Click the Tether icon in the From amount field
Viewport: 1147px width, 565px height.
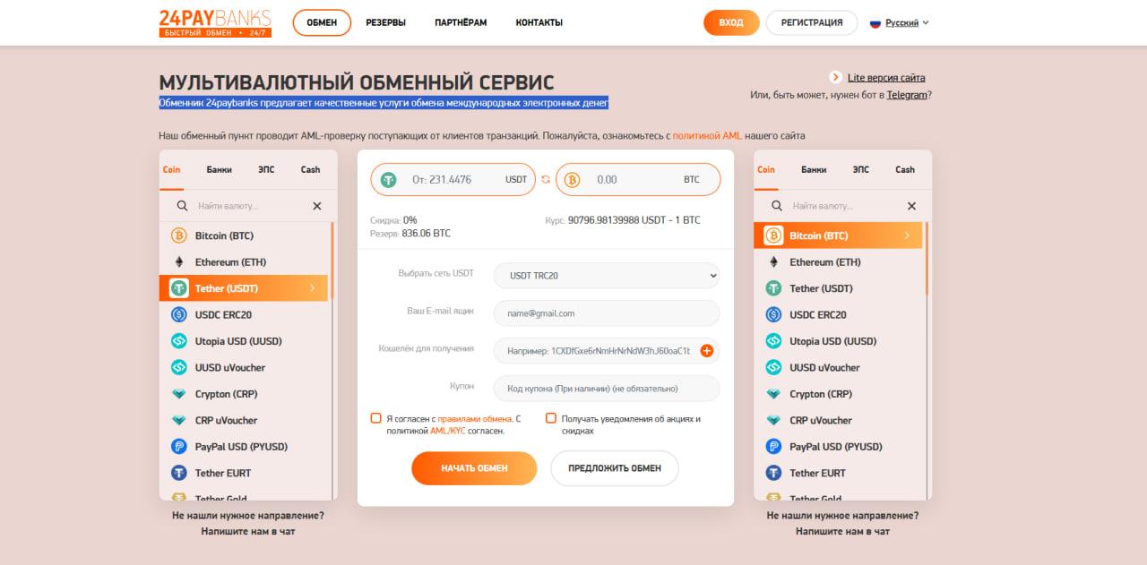tap(388, 179)
